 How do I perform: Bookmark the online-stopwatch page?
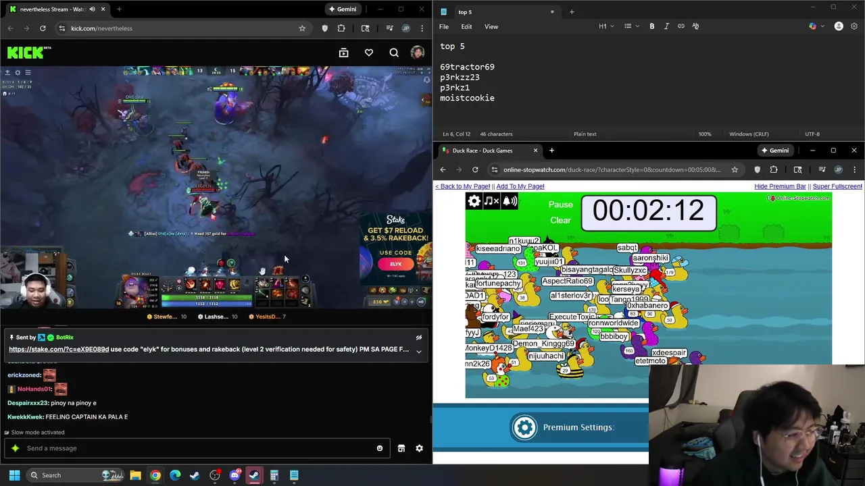(735, 169)
